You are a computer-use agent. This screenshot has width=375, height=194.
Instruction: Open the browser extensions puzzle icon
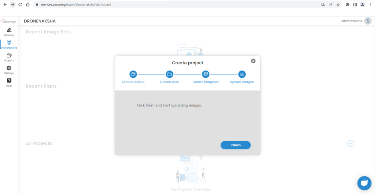pyautogui.click(x=347, y=5)
